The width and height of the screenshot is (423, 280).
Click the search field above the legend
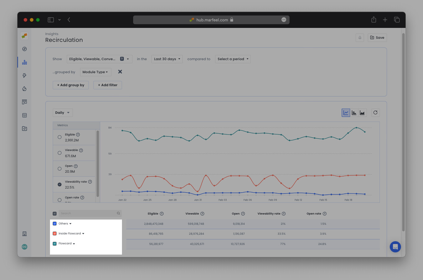click(x=88, y=213)
